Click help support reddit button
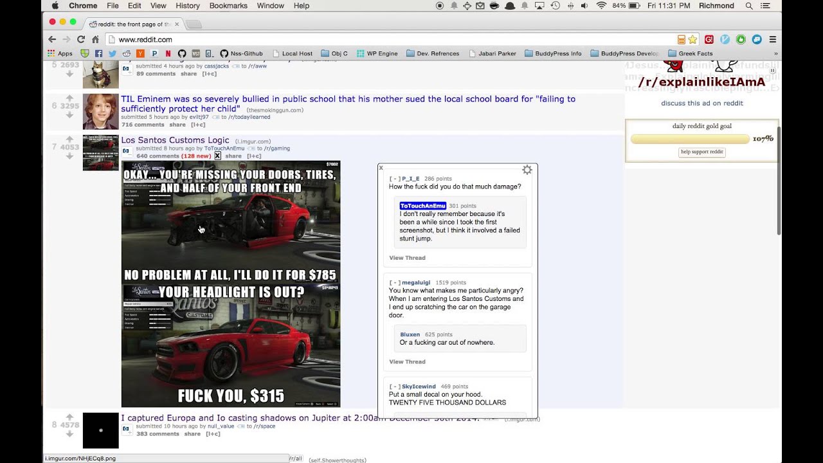Image resolution: width=823 pixels, height=463 pixels. click(x=702, y=152)
